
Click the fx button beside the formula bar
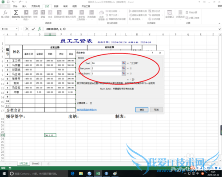point(40,29)
